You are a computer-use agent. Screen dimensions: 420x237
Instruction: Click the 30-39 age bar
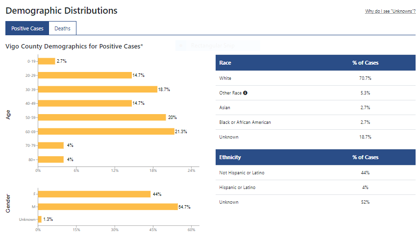click(98, 89)
